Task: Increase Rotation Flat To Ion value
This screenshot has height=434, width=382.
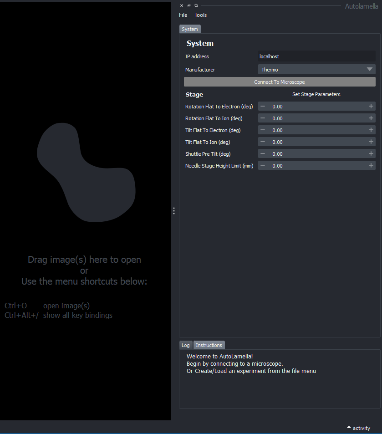Action: point(371,118)
